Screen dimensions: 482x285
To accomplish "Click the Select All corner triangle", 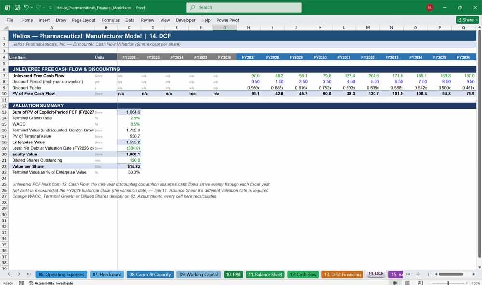I will coord(5,27).
